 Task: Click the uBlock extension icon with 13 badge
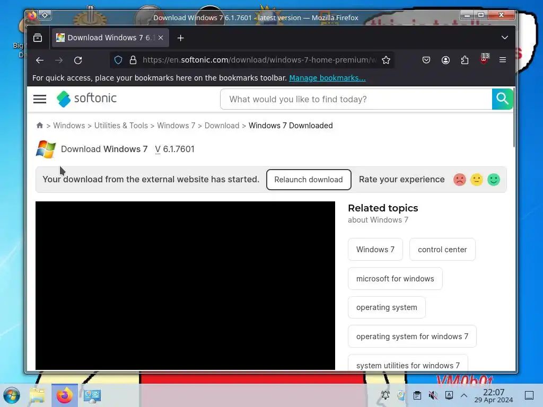(x=484, y=59)
